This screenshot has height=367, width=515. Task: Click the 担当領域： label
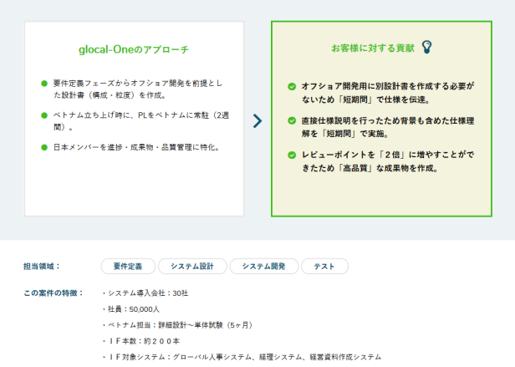(x=42, y=266)
